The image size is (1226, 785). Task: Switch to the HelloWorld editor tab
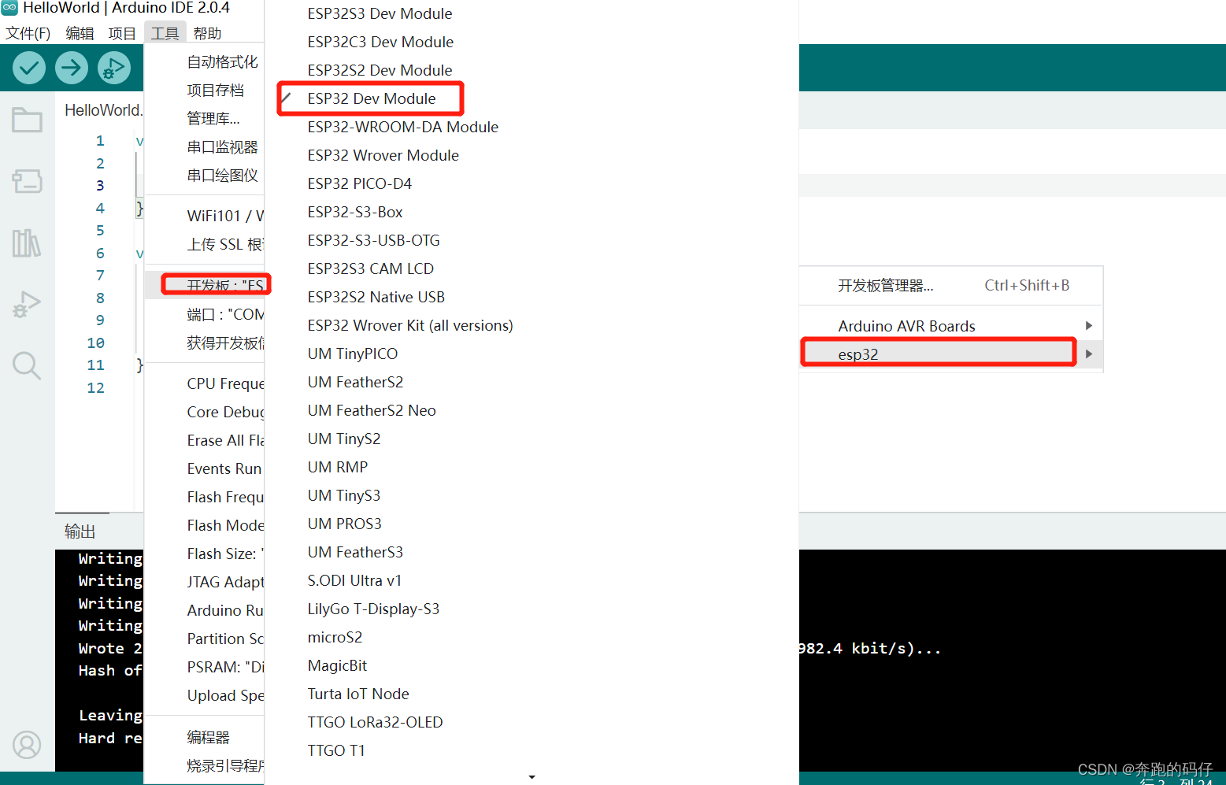click(x=102, y=110)
